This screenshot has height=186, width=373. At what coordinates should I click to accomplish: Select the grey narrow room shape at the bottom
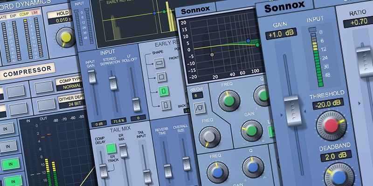(166, 105)
